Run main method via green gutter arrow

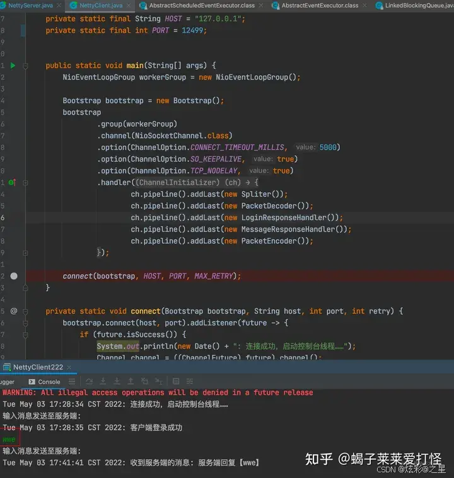[x=13, y=66]
